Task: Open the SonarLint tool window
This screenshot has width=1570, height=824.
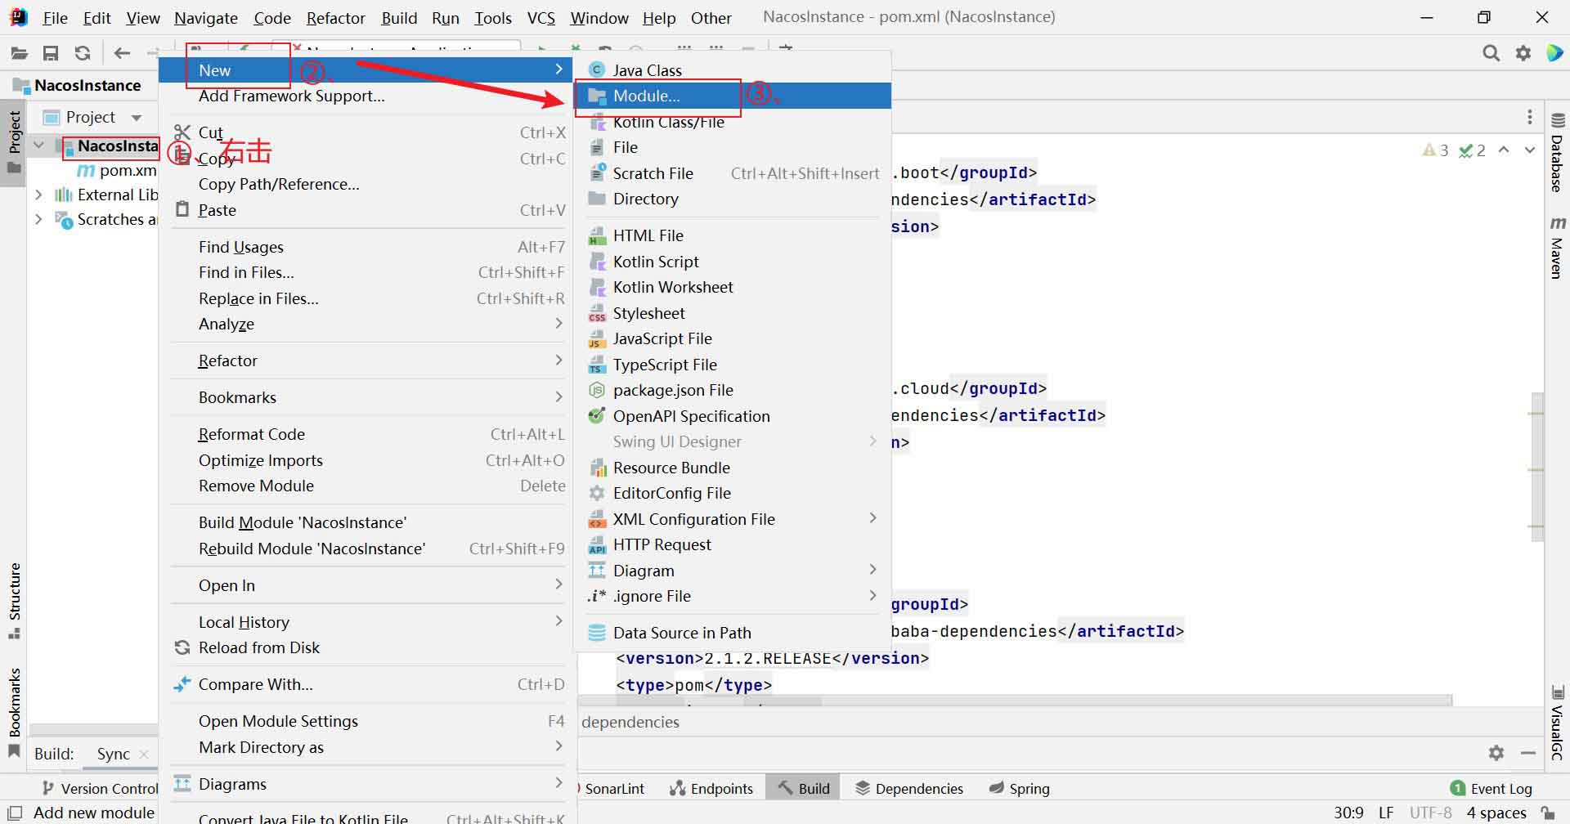Action: point(614,788)
